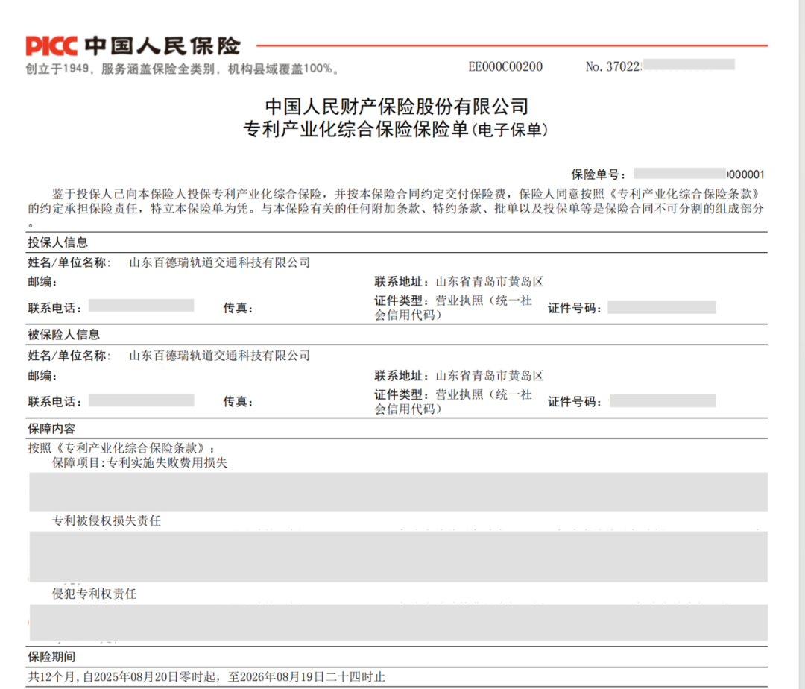Click the document number starting No. 37022

click(660, 66)
